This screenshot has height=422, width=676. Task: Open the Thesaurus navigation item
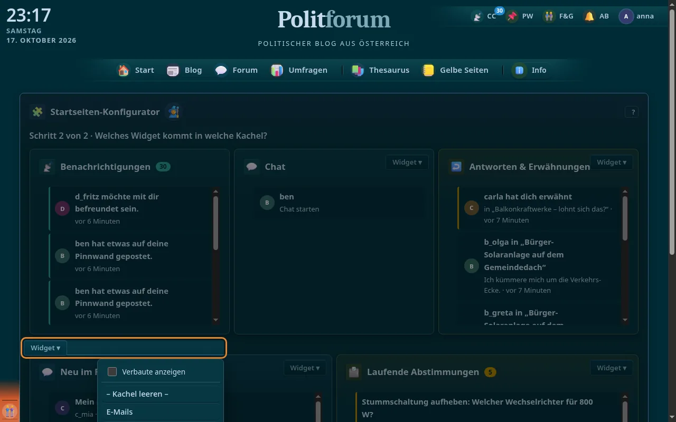380,70
